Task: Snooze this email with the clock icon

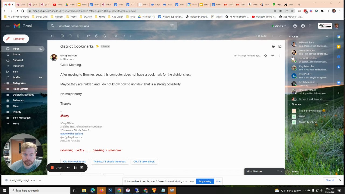Action: [x=96, y=36]
